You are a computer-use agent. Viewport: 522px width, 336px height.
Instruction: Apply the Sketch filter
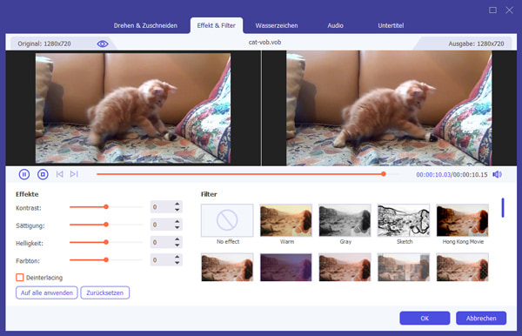click(404, 220)
